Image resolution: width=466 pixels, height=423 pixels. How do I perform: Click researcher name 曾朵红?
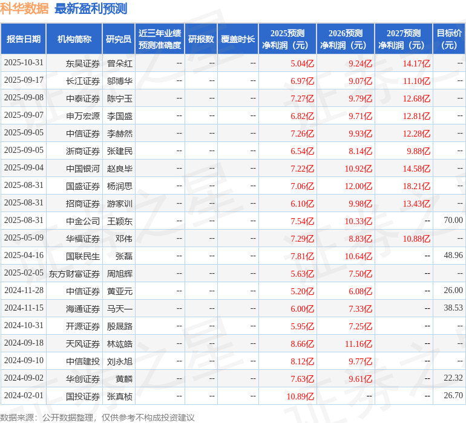tap(120, 63)
